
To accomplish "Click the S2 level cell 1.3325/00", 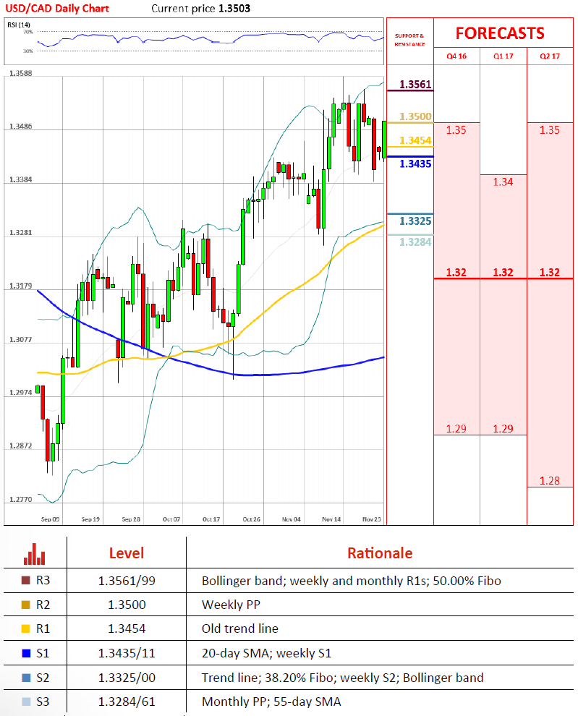I will pyautogui.click(x=127, y=678).
